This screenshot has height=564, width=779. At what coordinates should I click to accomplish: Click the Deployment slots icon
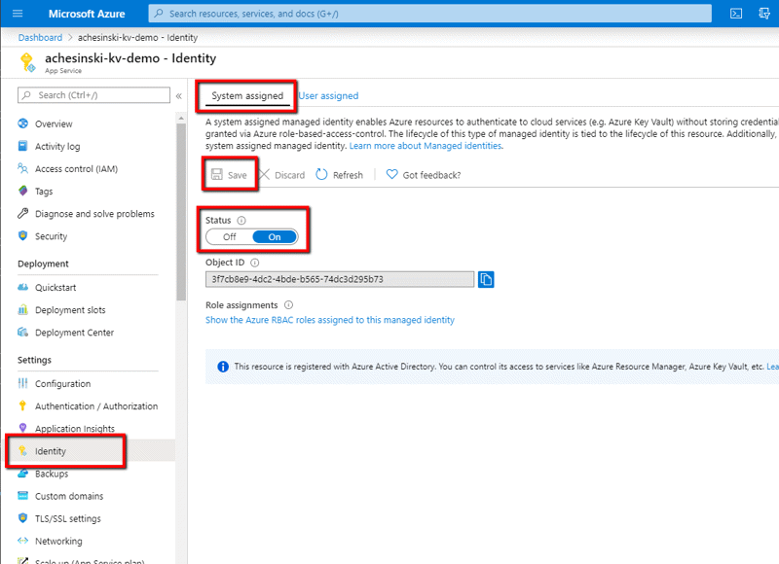coord(22,309)
